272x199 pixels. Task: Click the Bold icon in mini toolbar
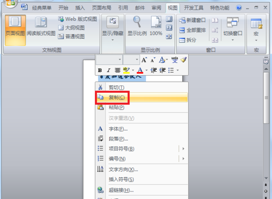point(100,70)
